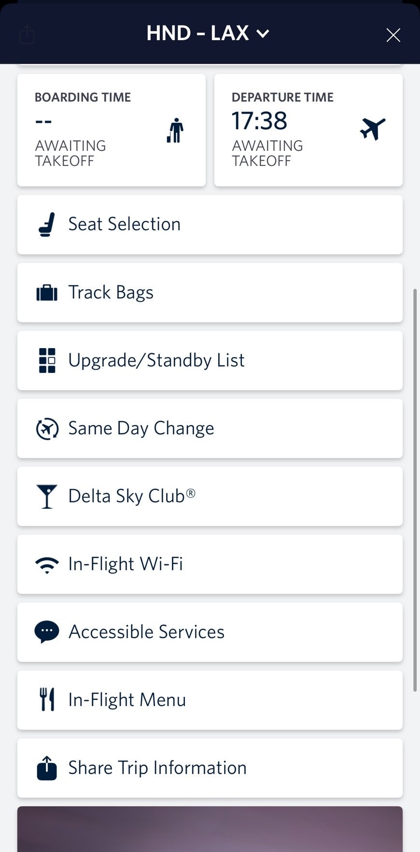The image size is (420, 852).
Task: Tap the Wi-Fi signal icon
Action: (x=47, y=565)
